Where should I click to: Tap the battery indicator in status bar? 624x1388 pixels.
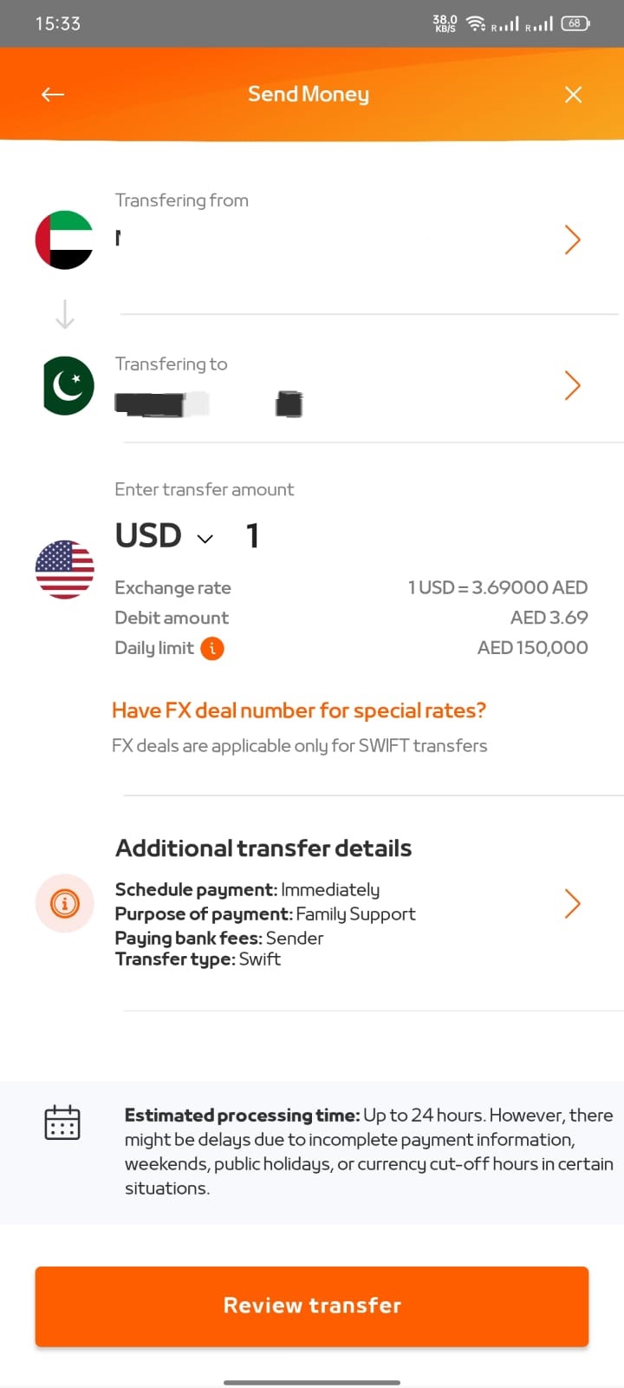tap(575, 23)
